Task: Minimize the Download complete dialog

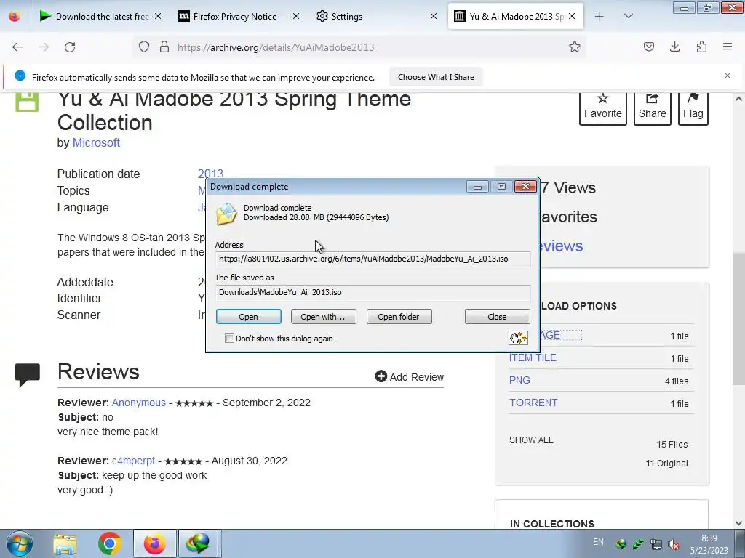Action: [477, 187]
